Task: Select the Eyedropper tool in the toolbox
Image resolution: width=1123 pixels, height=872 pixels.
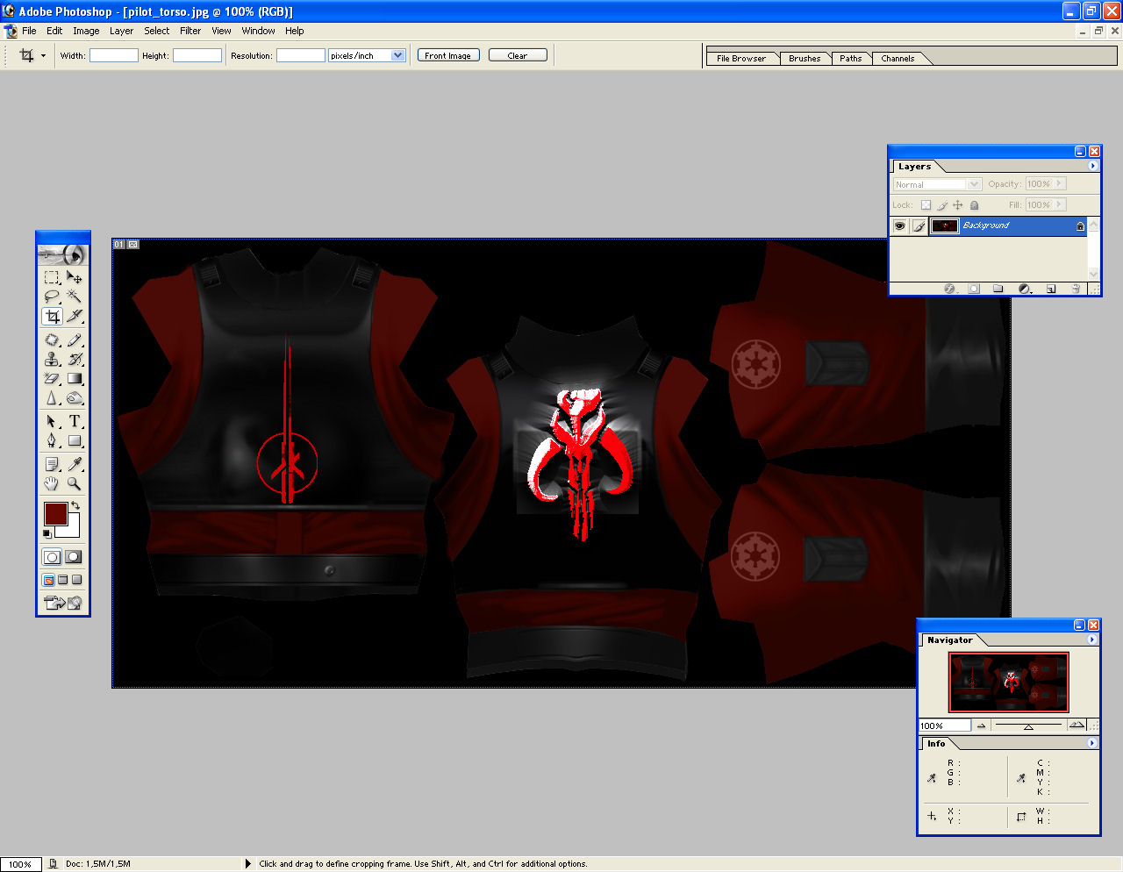Action: 75,465
